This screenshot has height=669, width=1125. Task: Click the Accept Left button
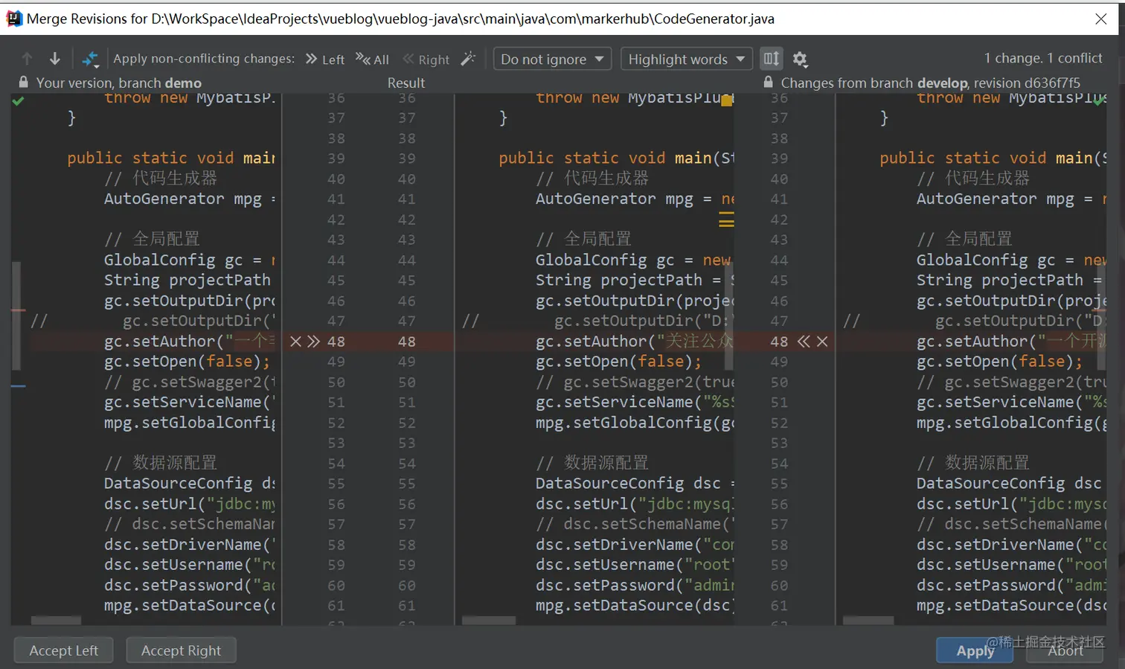pyautogui.click(x=63, y=650)
